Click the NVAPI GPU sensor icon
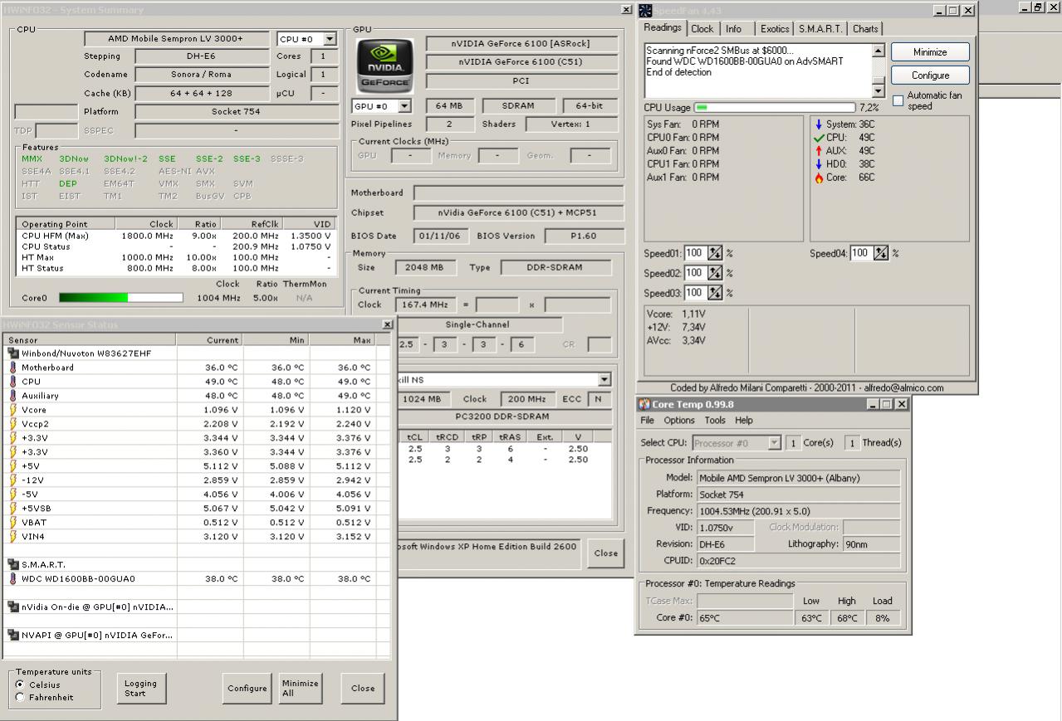The width and height of the screenshot is (1062, 721). tap(13, 636)
